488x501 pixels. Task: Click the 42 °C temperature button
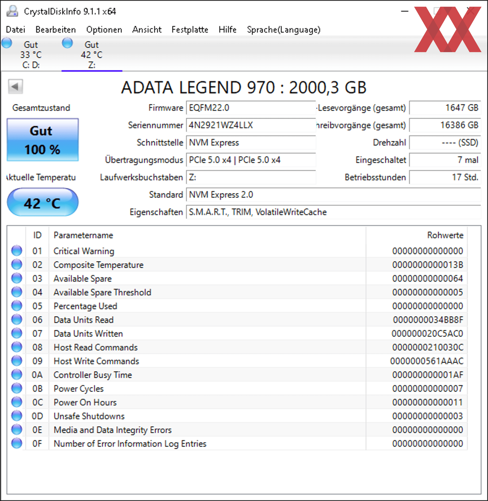point(42,202)
